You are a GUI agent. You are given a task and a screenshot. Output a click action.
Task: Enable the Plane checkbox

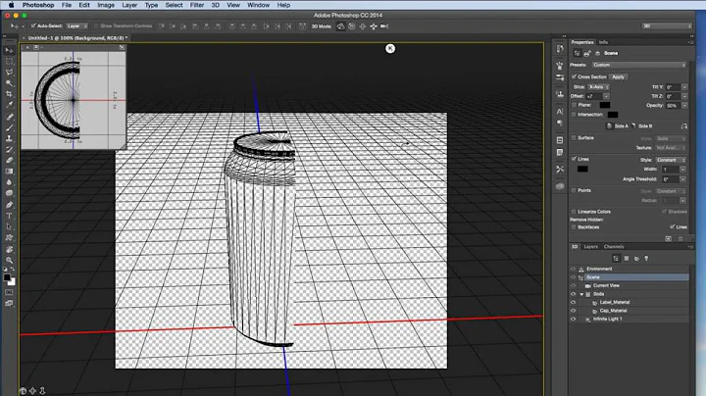click(574, 105)
